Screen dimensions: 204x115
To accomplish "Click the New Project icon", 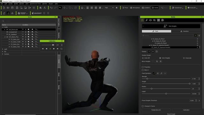I will pyautogui.click(x=4, y=8).
